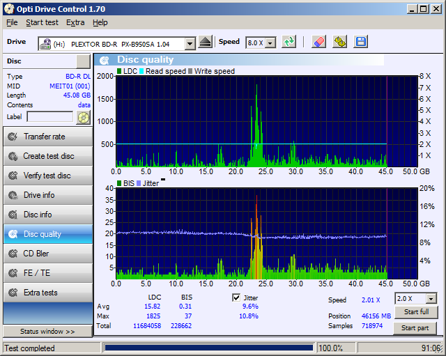
Task: Click the max jitter value 10.8%
Action: click(249, 316)
